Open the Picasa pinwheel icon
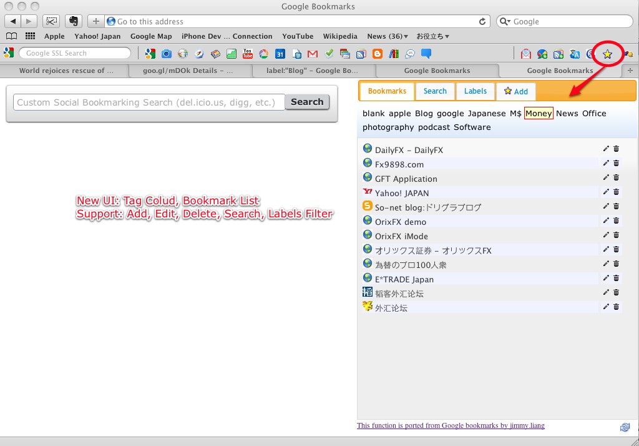This screenshot has width=639, height=446. click(264, 54)
